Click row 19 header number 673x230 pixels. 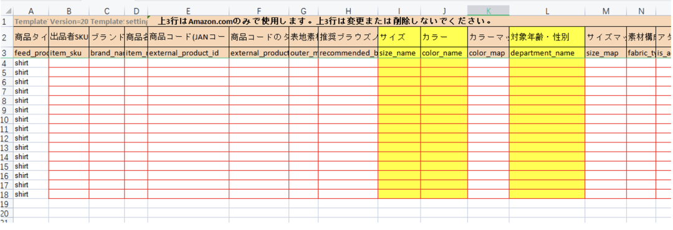[6, 203]
